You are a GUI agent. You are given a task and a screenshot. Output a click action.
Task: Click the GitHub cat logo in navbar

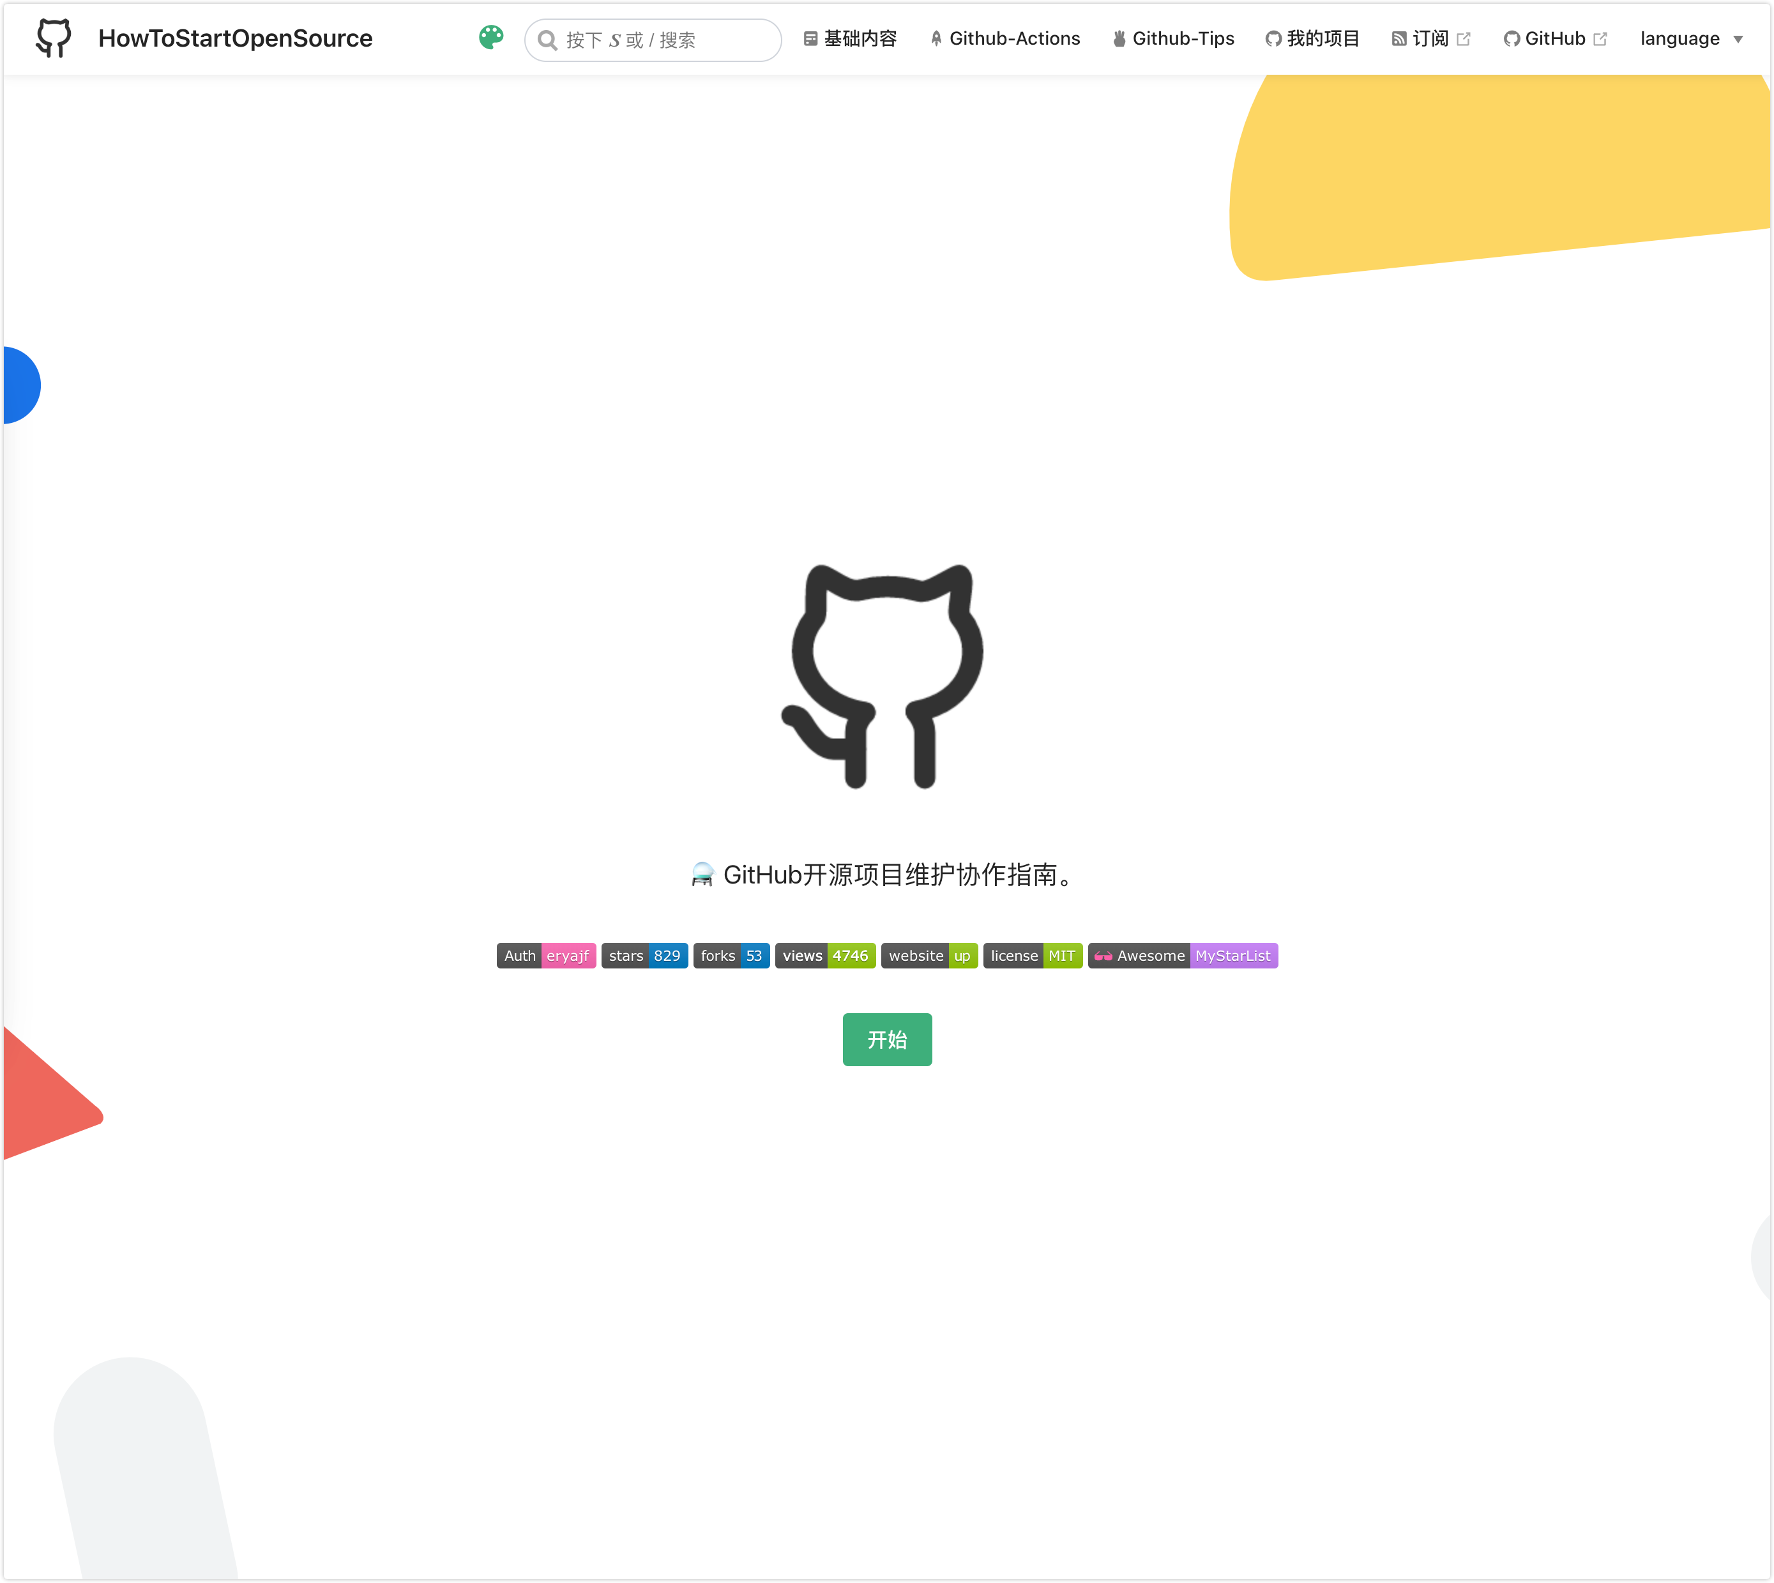(54, 38)
